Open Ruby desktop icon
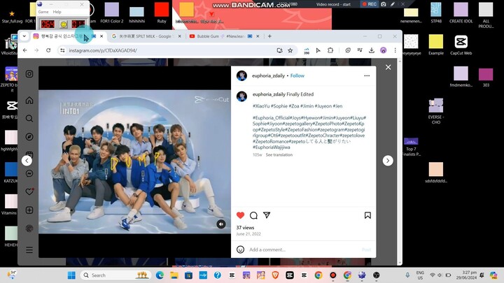This screenshot has width=504, height=283. point(162,13)
